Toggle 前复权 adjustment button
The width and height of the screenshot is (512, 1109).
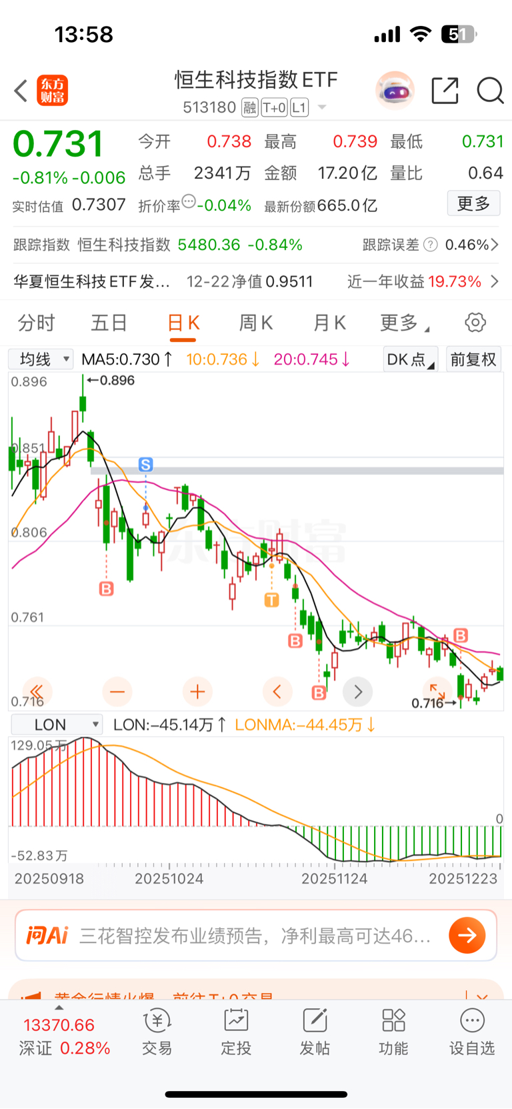point(473,359)
